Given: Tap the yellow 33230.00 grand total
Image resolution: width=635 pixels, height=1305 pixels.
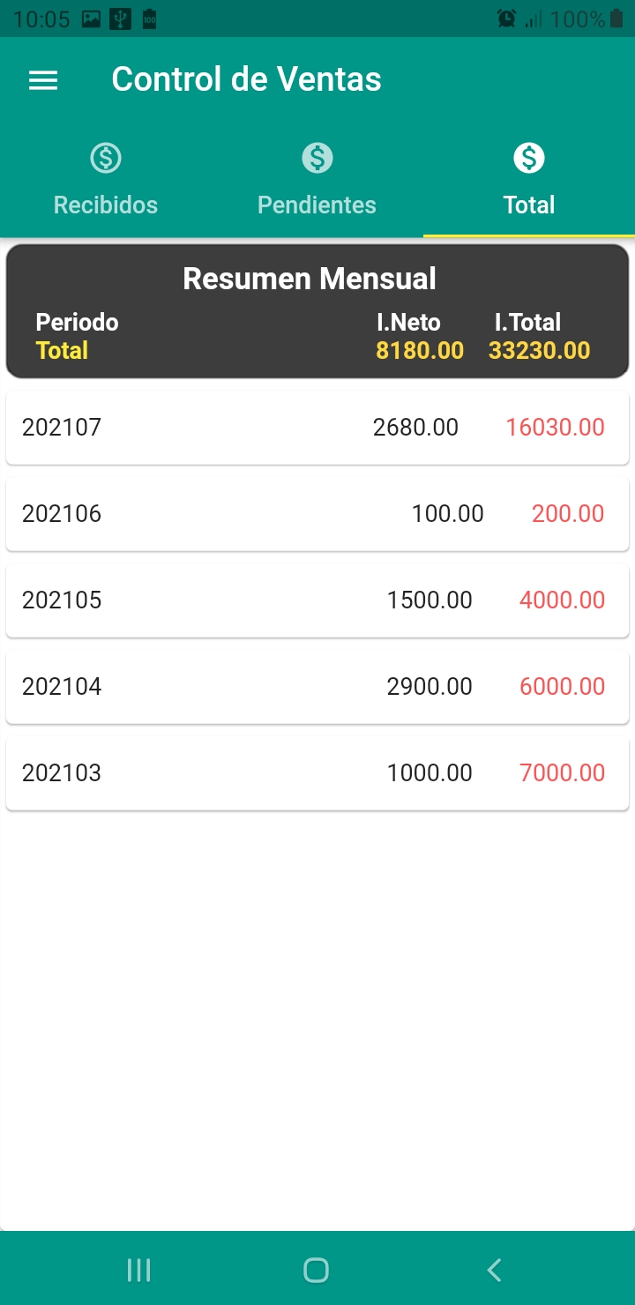Looking at the screenshot, I should [539, 351].
